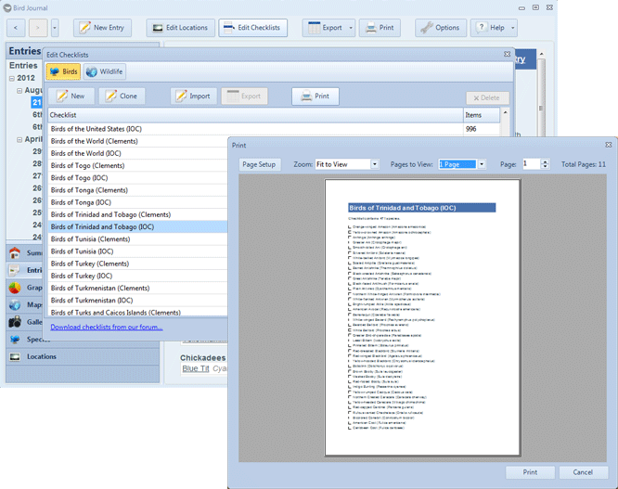Select Birds of Turks and Caicos Islands (Clements)
Image resolution: width=618 pixels, height=489 pixels.
[138, 312]
